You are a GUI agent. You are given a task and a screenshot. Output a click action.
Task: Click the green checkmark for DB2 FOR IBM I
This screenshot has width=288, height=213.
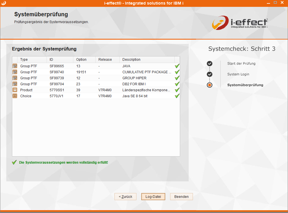tap(177, 84)
